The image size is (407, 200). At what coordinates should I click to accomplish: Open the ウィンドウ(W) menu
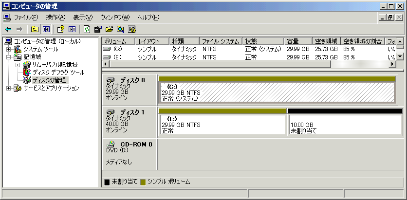(x=115, y=18)
